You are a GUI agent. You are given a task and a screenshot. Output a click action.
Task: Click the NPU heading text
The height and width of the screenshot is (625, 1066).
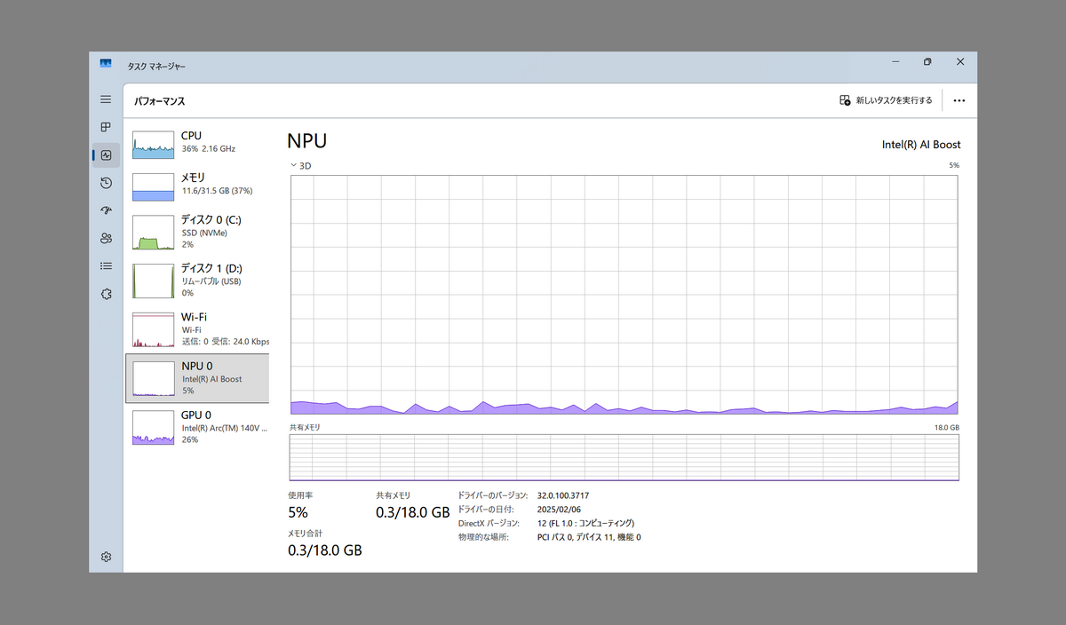click(307, 141)
